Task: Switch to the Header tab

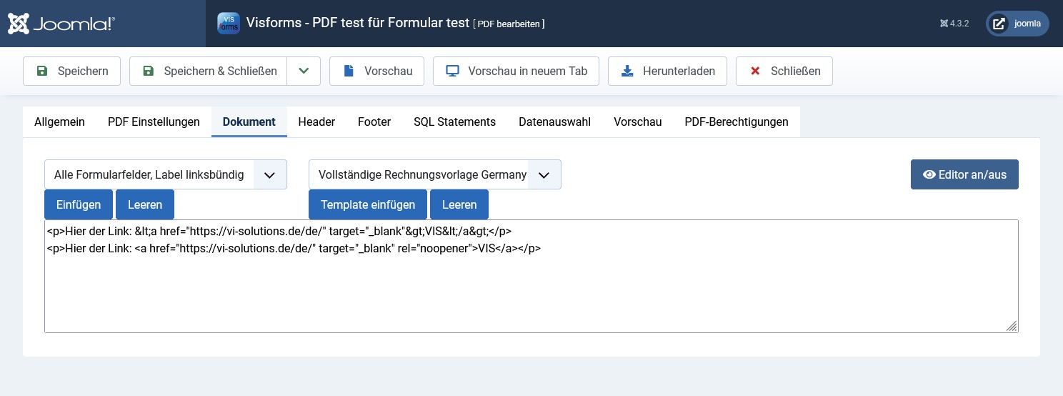Action: (316, 122)
